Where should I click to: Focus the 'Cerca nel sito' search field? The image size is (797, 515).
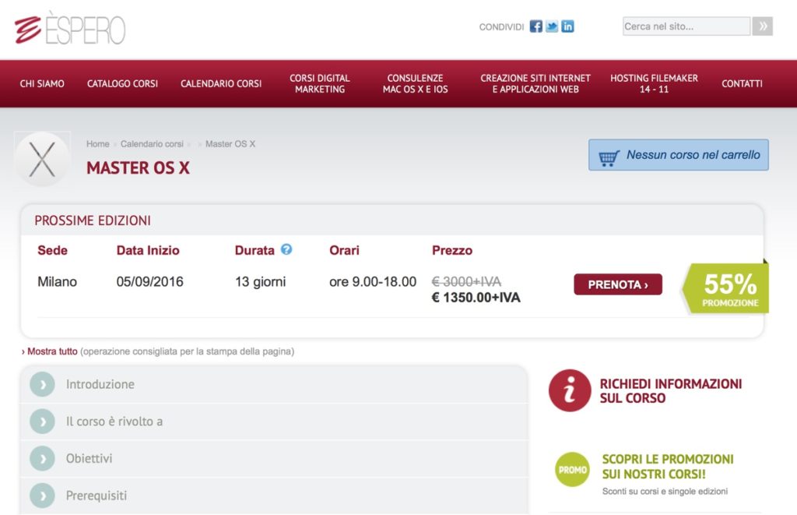pos(686,26)
